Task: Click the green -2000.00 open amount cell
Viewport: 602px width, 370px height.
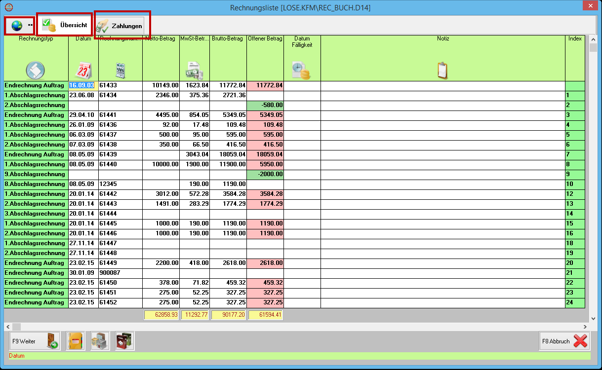Action: point(265,174)
